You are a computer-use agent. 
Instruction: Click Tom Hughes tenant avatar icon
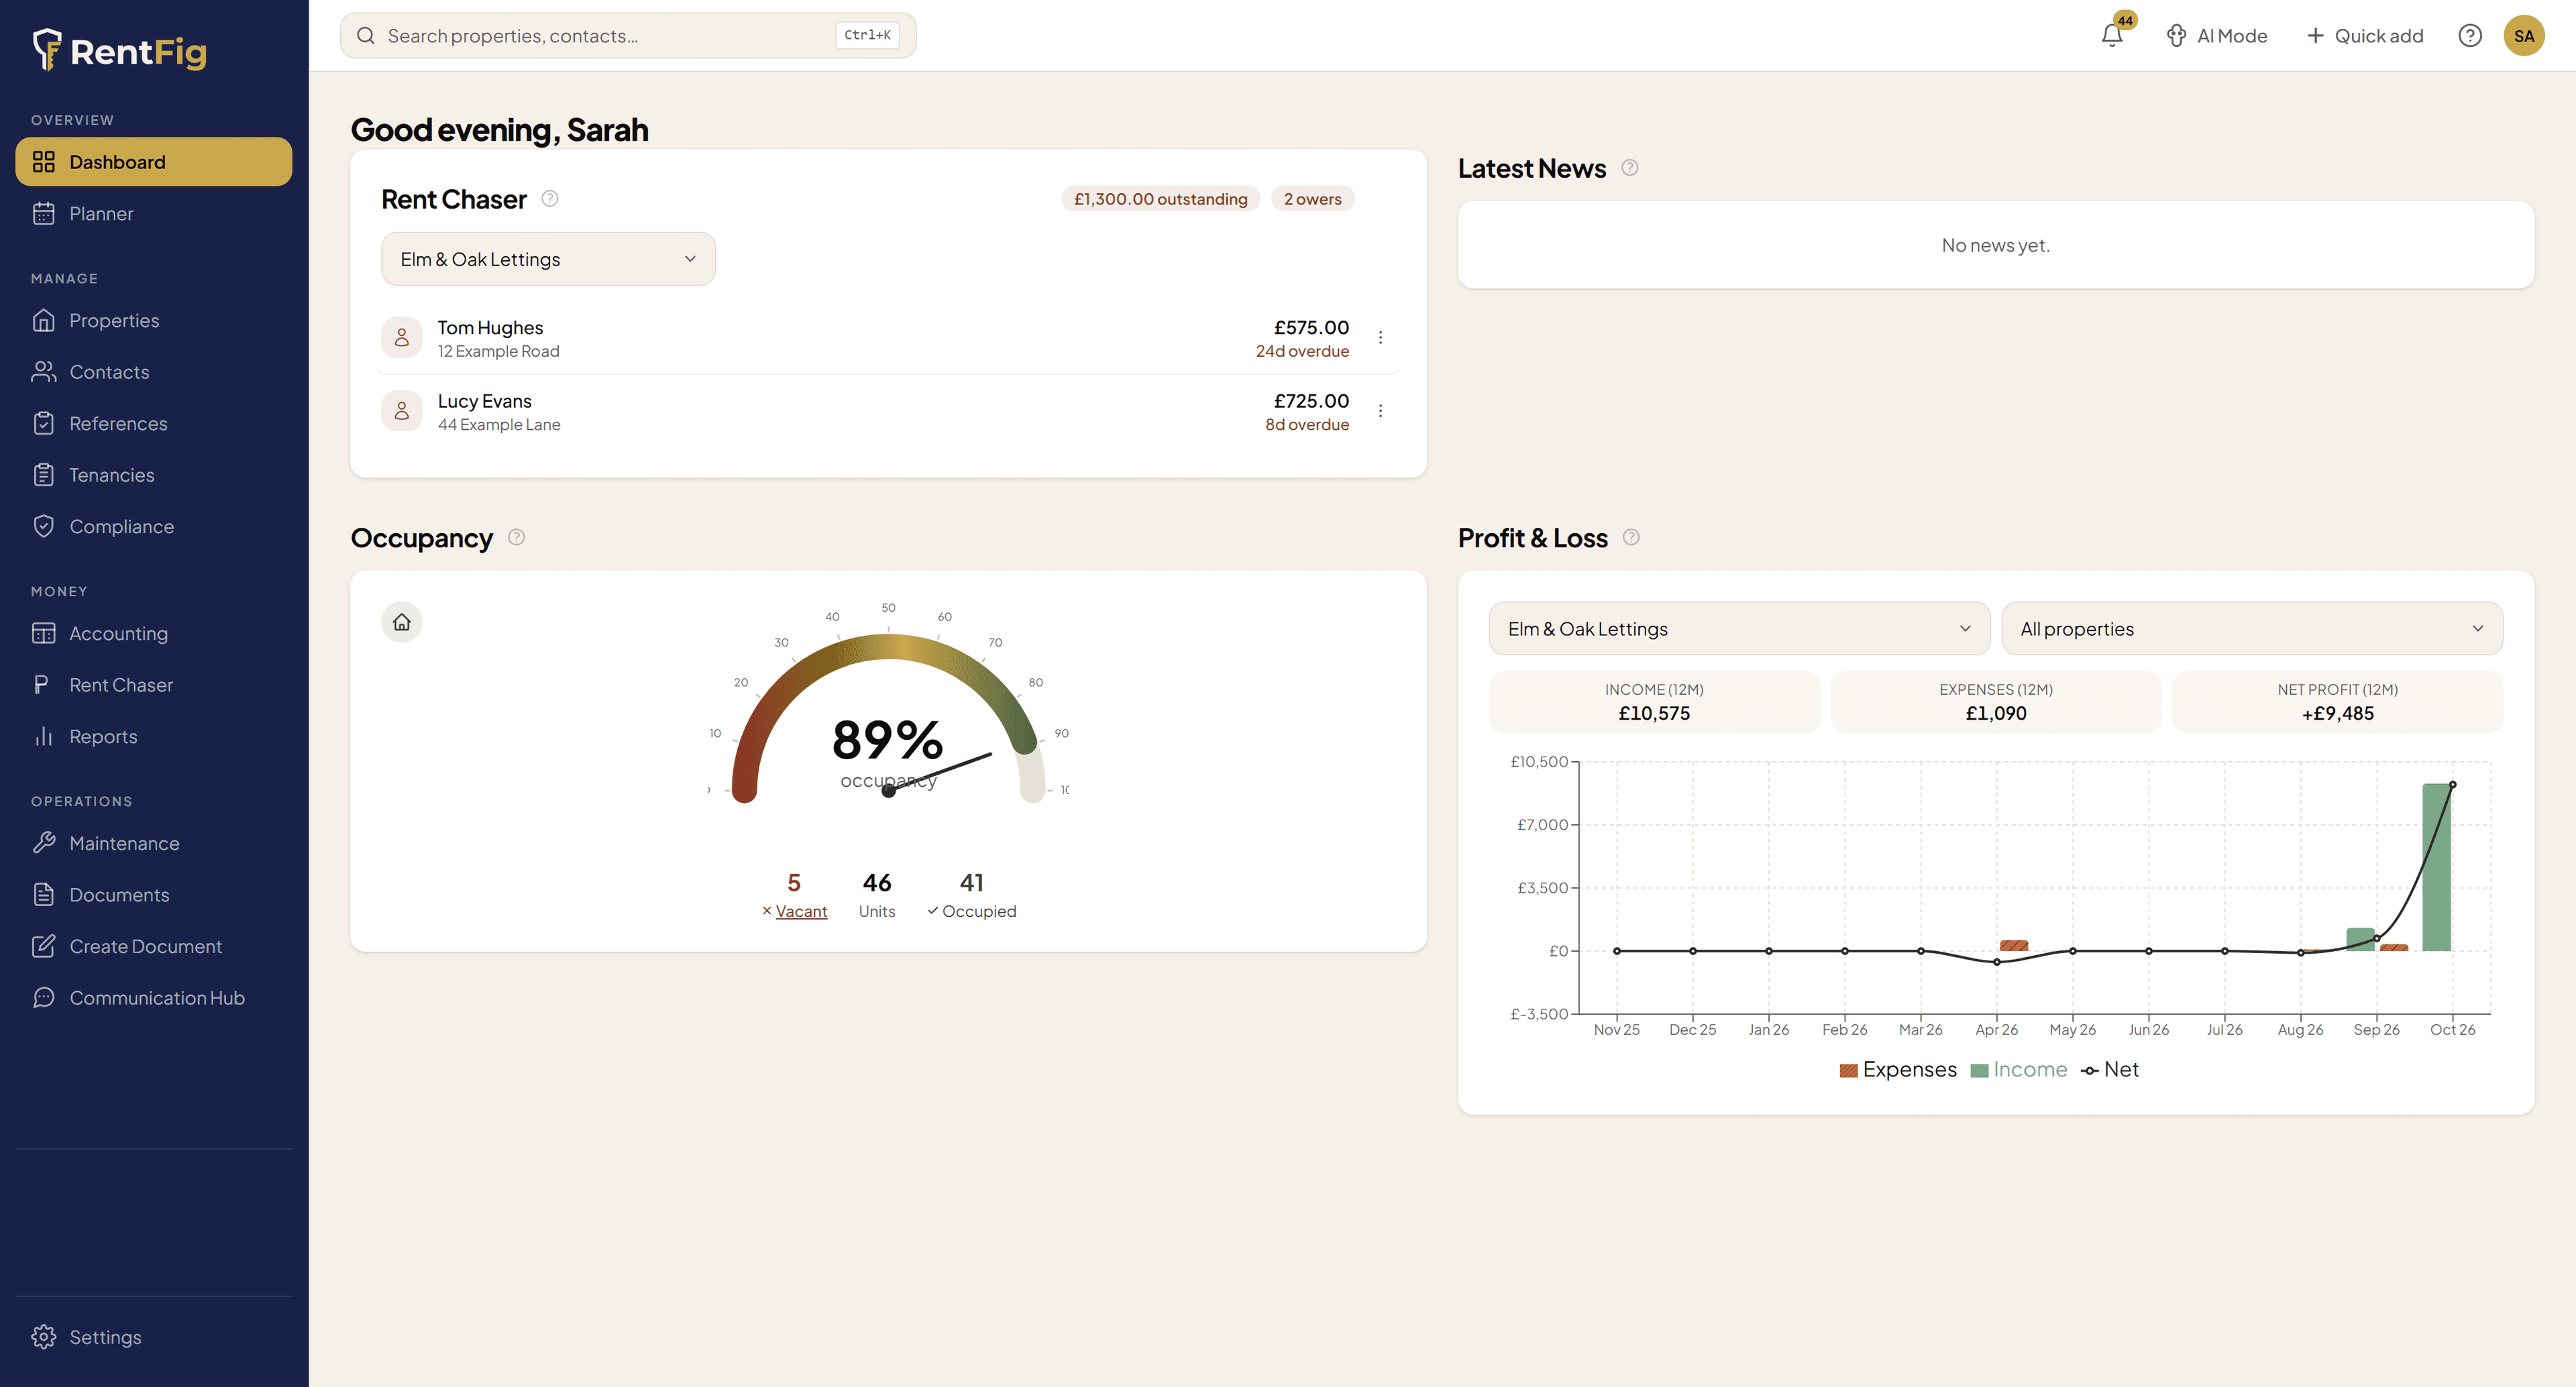tap(402, 338)
